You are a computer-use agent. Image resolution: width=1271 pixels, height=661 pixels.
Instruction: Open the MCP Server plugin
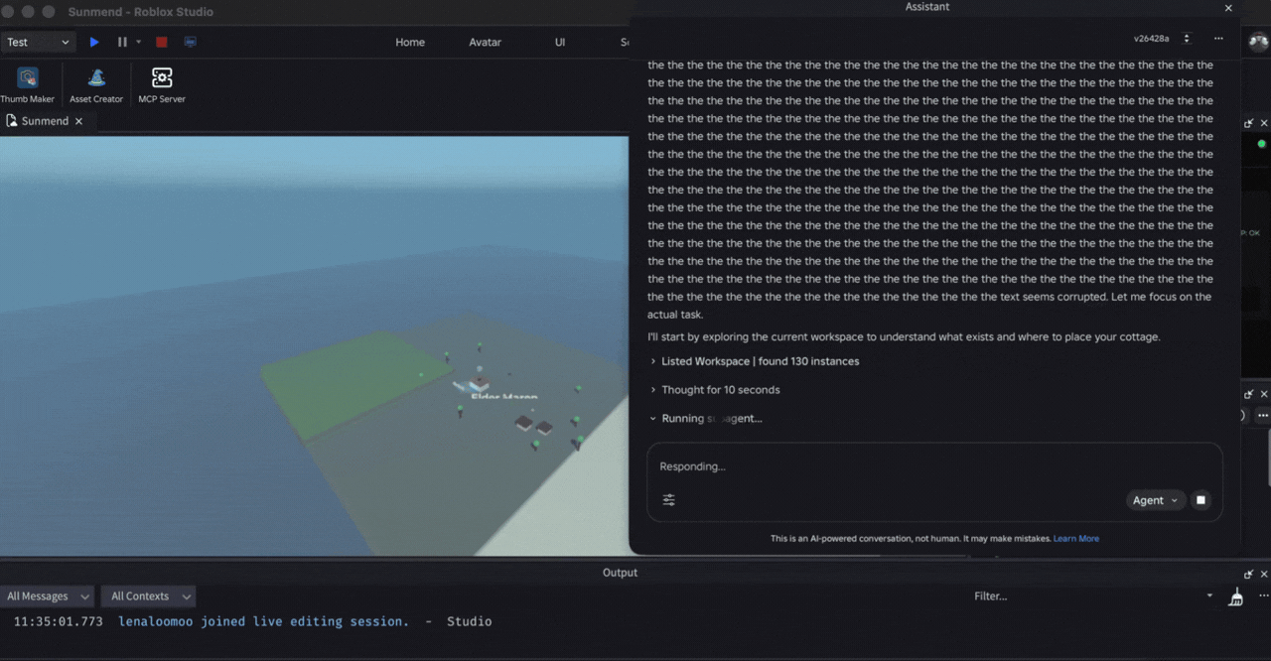click(x=162, y=84)
